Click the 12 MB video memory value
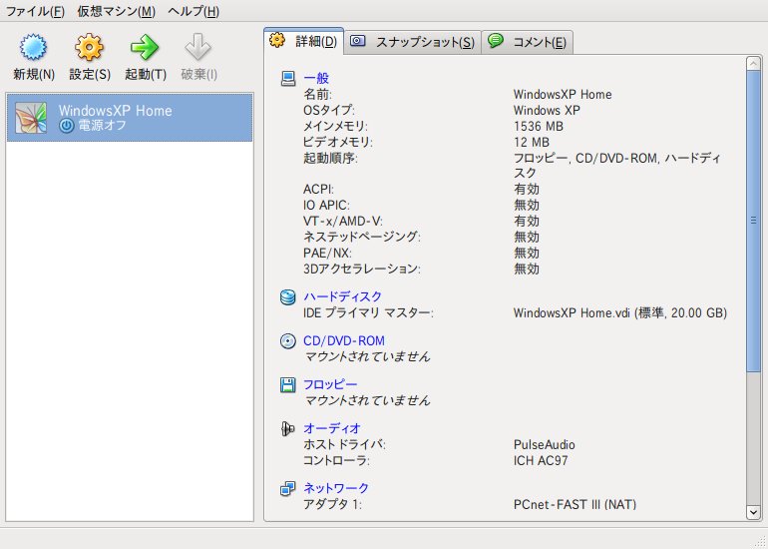Viewport: 768px width, 549px height. [x=532, y=143]
